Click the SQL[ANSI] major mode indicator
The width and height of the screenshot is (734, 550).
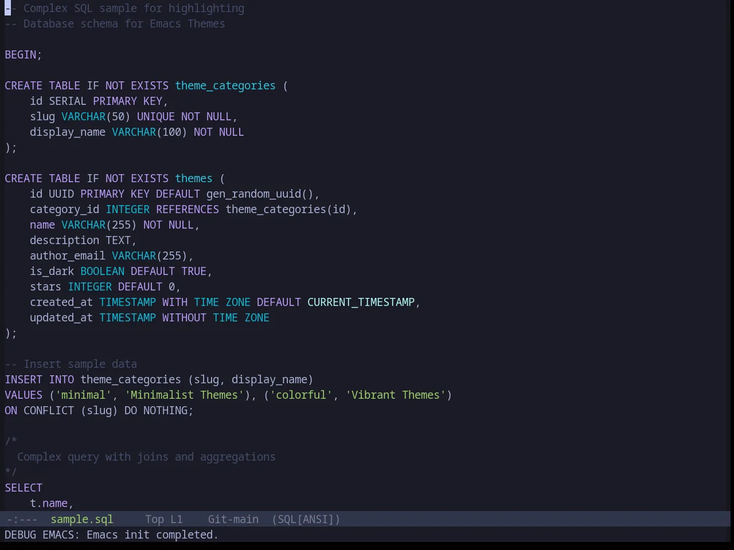point(306,519)
